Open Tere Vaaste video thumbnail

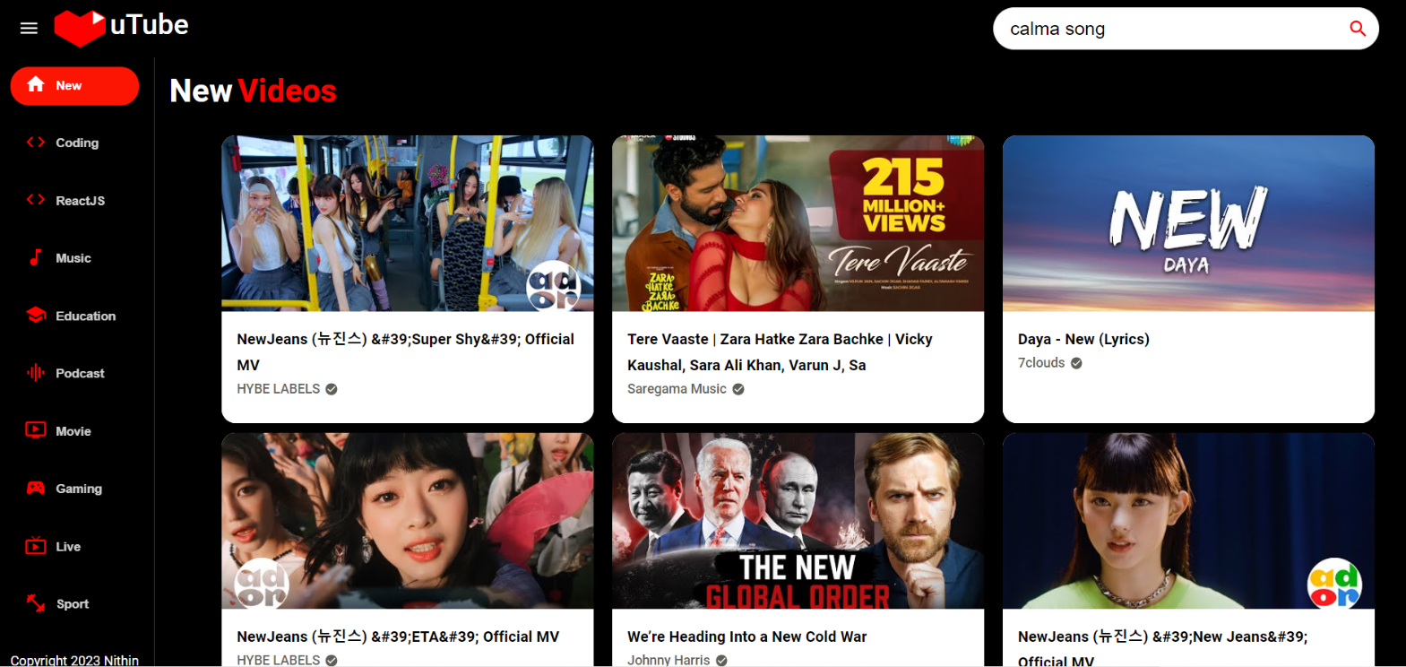click(798, 223)
